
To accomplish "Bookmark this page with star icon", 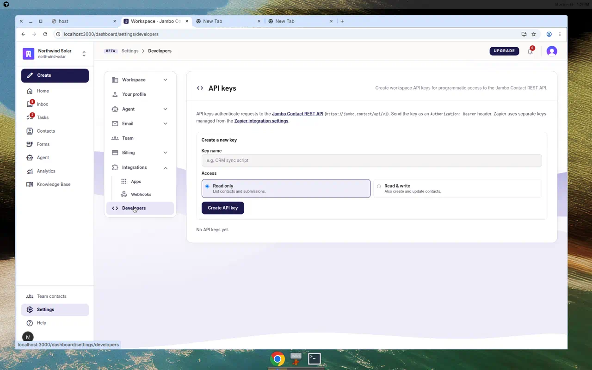I will click(534, 34).
